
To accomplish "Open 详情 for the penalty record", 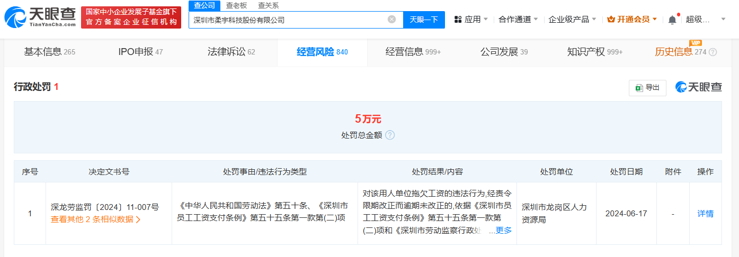I will [x=705, y=214].
